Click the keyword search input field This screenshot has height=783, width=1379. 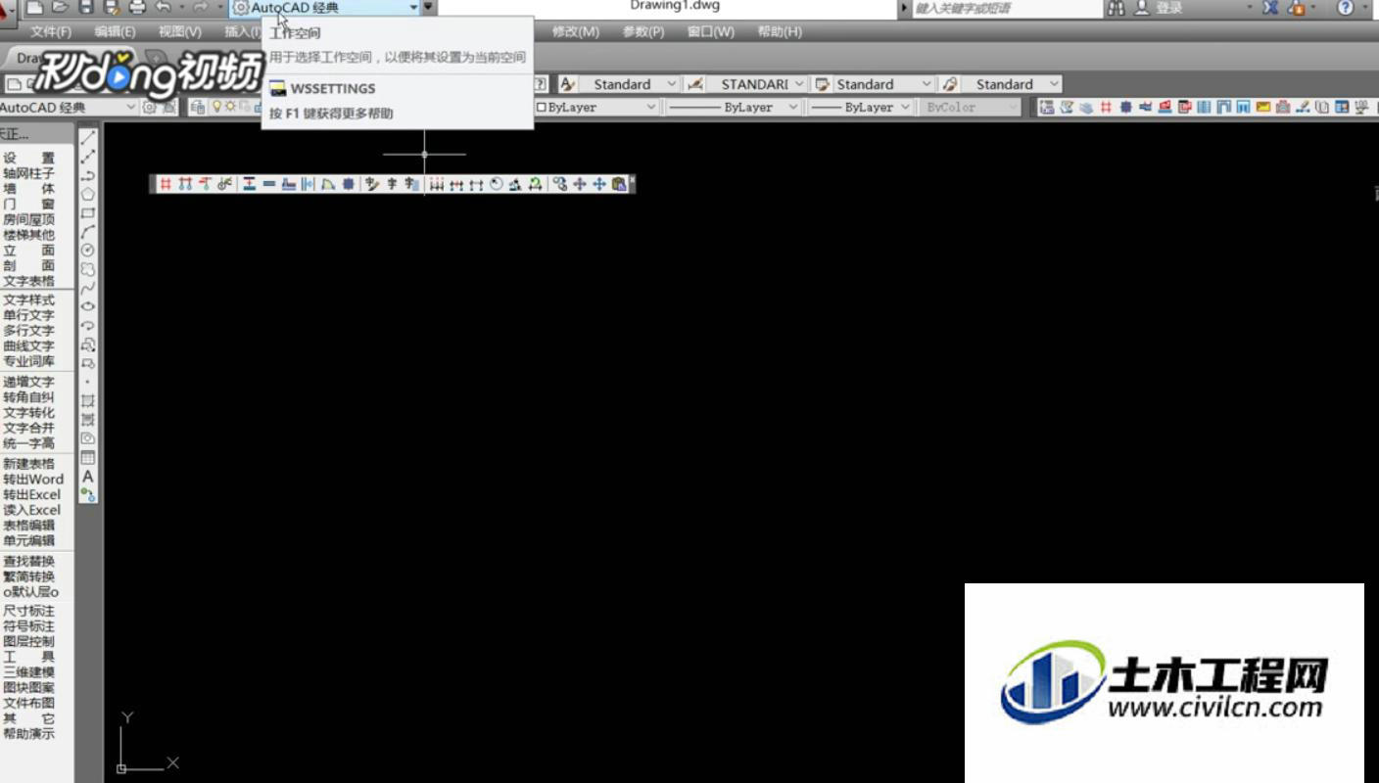pyautogui.click(x=1007, y=8)
